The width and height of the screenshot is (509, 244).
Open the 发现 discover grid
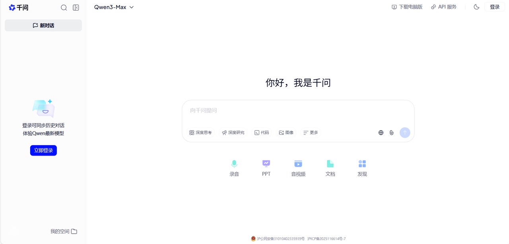(362, 168)
